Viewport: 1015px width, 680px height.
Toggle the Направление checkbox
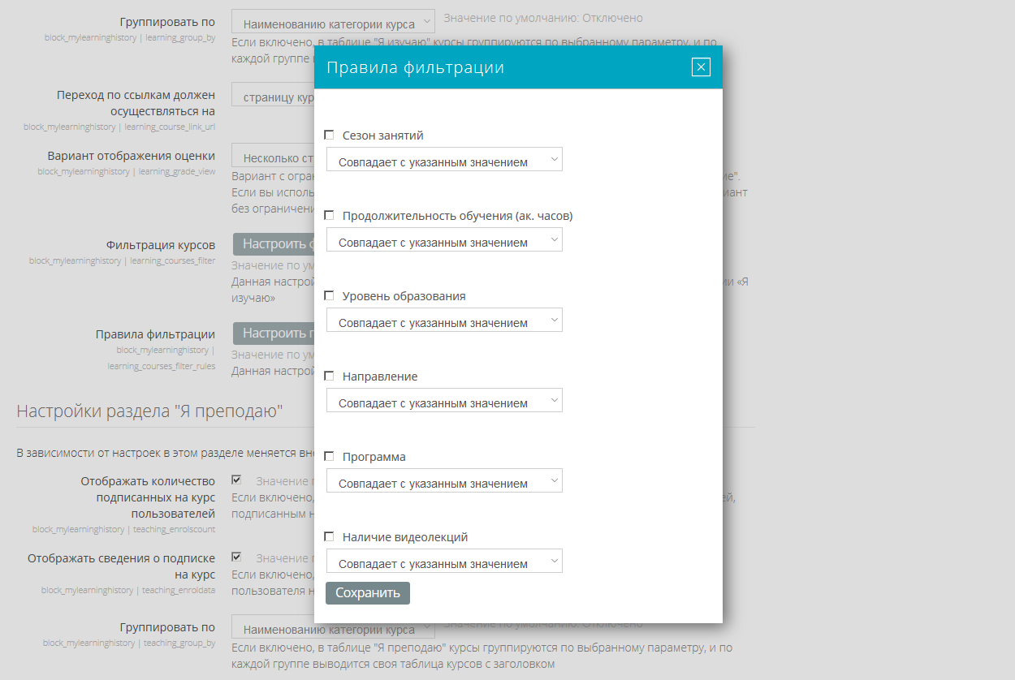pyautogui.click(x=329, y=377)
